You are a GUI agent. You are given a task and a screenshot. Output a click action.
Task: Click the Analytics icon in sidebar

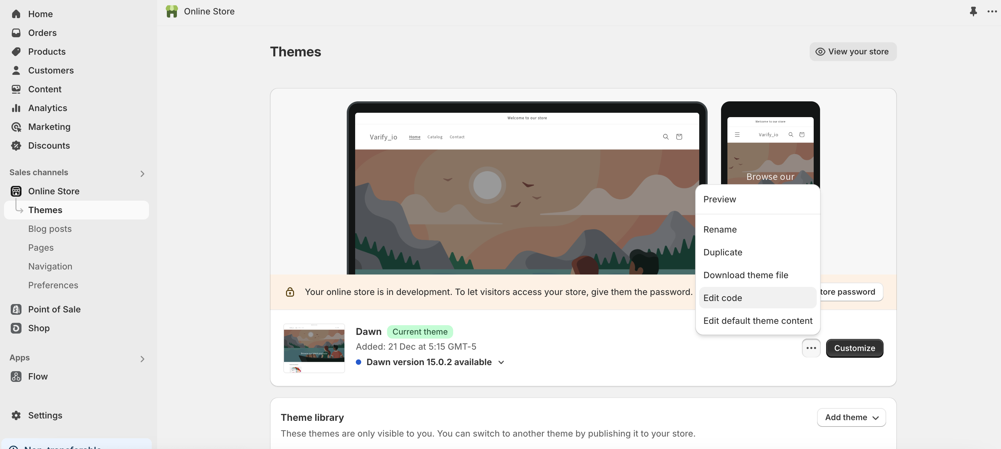point(16,108)
